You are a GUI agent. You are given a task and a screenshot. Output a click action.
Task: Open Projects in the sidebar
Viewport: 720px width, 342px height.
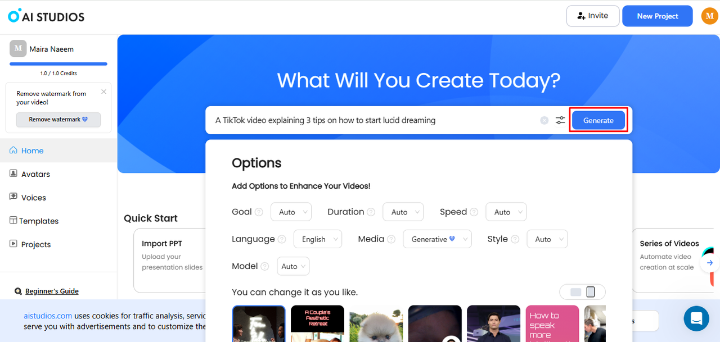[x=58, y=244]
